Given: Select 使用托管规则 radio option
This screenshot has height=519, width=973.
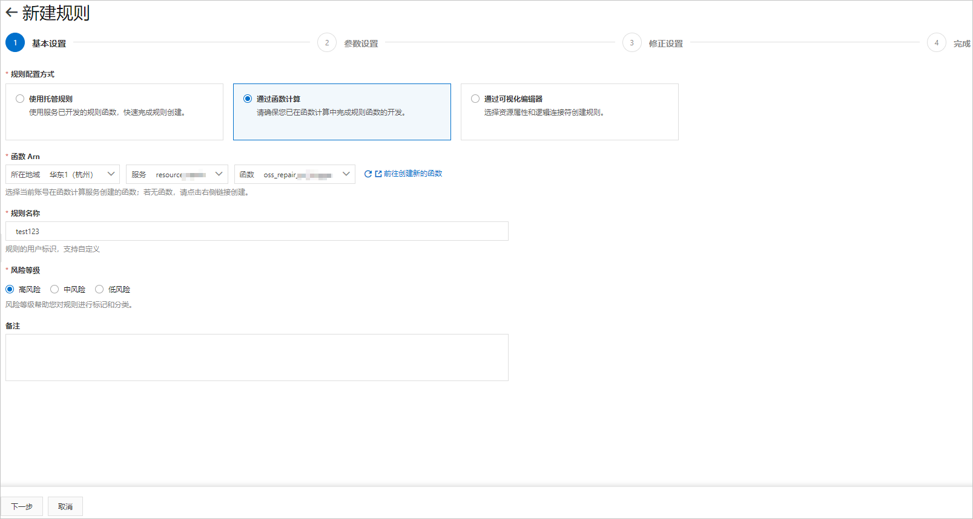Looking at the screenshot, I should coord(20,99).
